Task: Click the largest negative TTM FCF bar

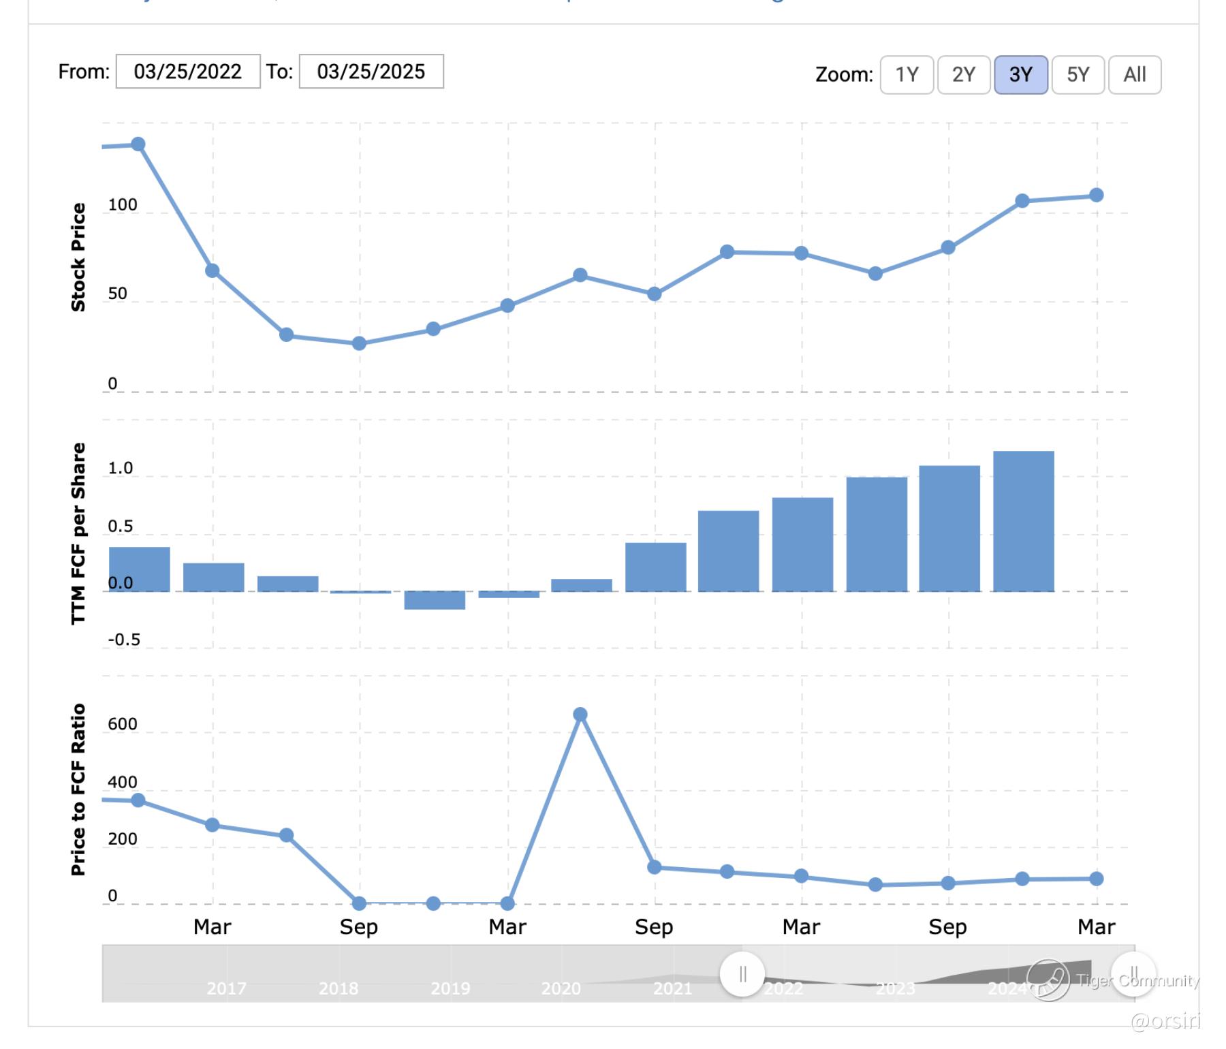Action: click(x=435, y=600)
